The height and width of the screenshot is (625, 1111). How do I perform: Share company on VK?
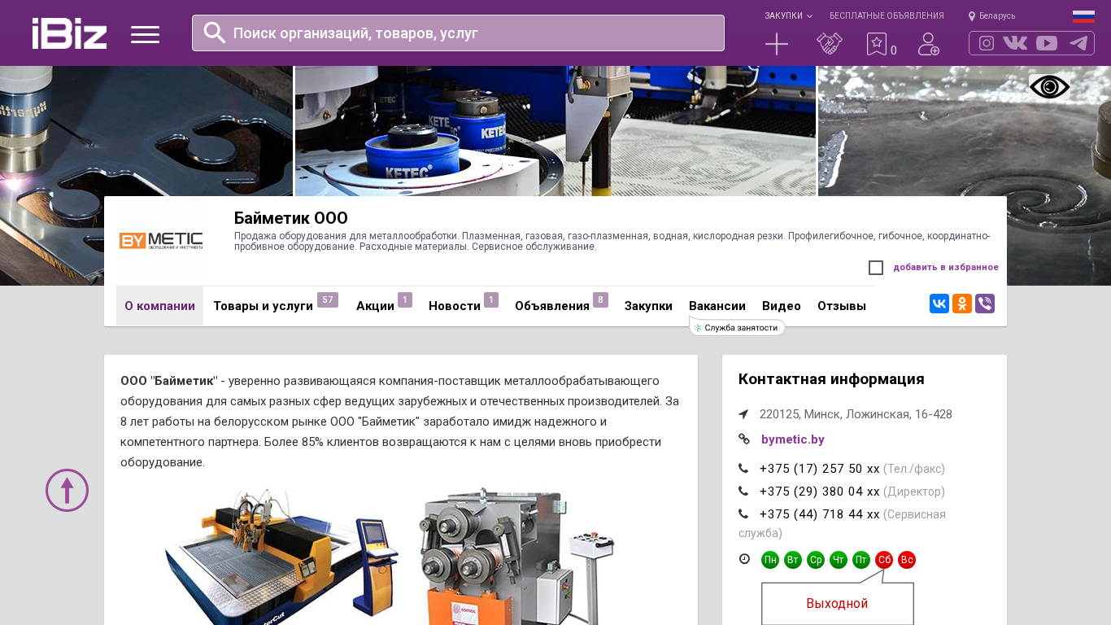pyautogui.click(x=939, y=304)
